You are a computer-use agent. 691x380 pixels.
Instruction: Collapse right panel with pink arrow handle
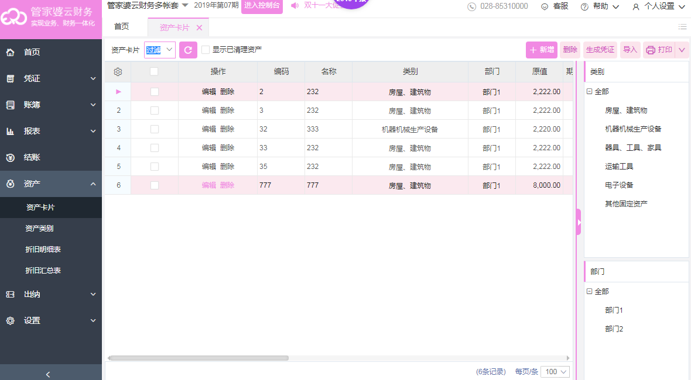[579, 222]
